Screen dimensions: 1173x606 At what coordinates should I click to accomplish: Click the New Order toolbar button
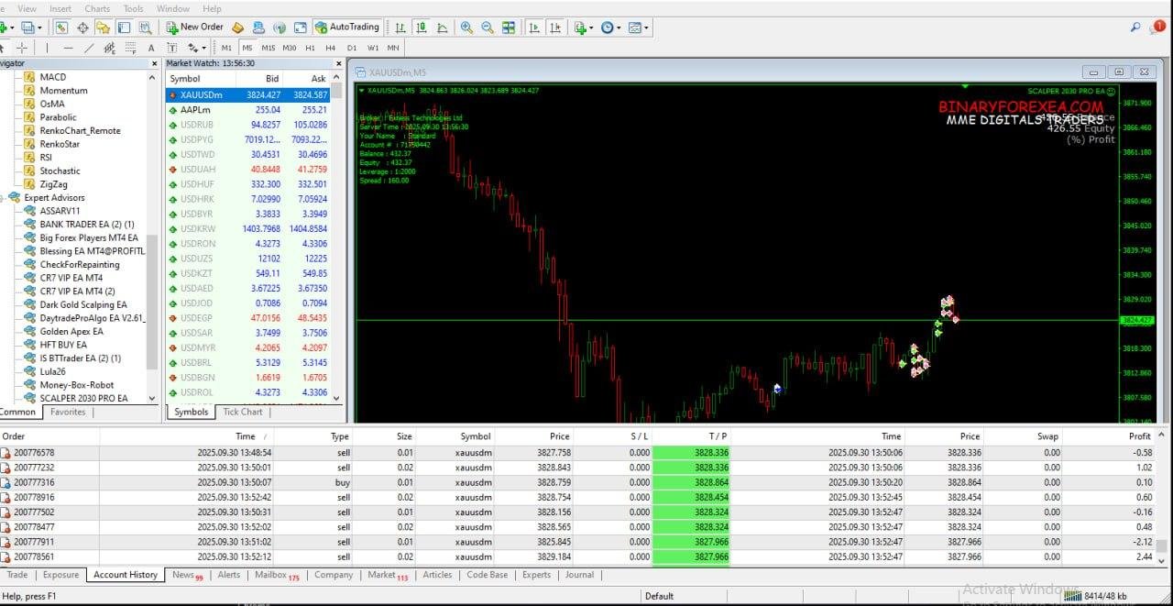(194, 28)
